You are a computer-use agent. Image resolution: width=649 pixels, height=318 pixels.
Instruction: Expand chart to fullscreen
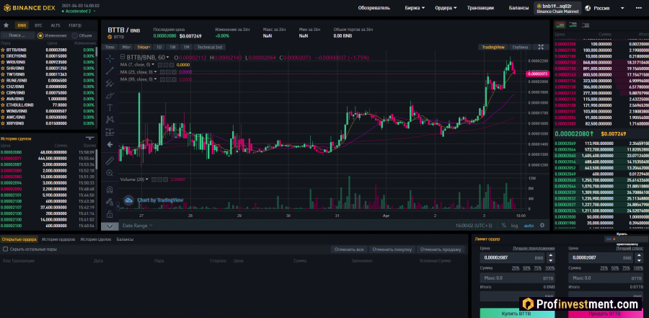pyautogui.click(x=541, y=47)
